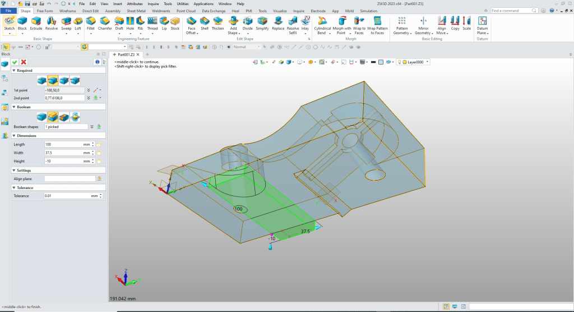Click the File button
Viewport: 574px width, 312px height.
[x=9, y=11]
